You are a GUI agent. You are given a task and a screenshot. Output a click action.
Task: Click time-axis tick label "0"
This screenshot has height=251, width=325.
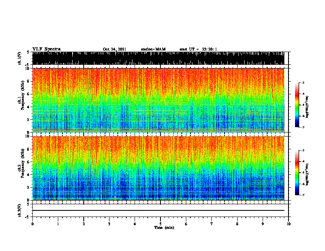coord(32,224)
